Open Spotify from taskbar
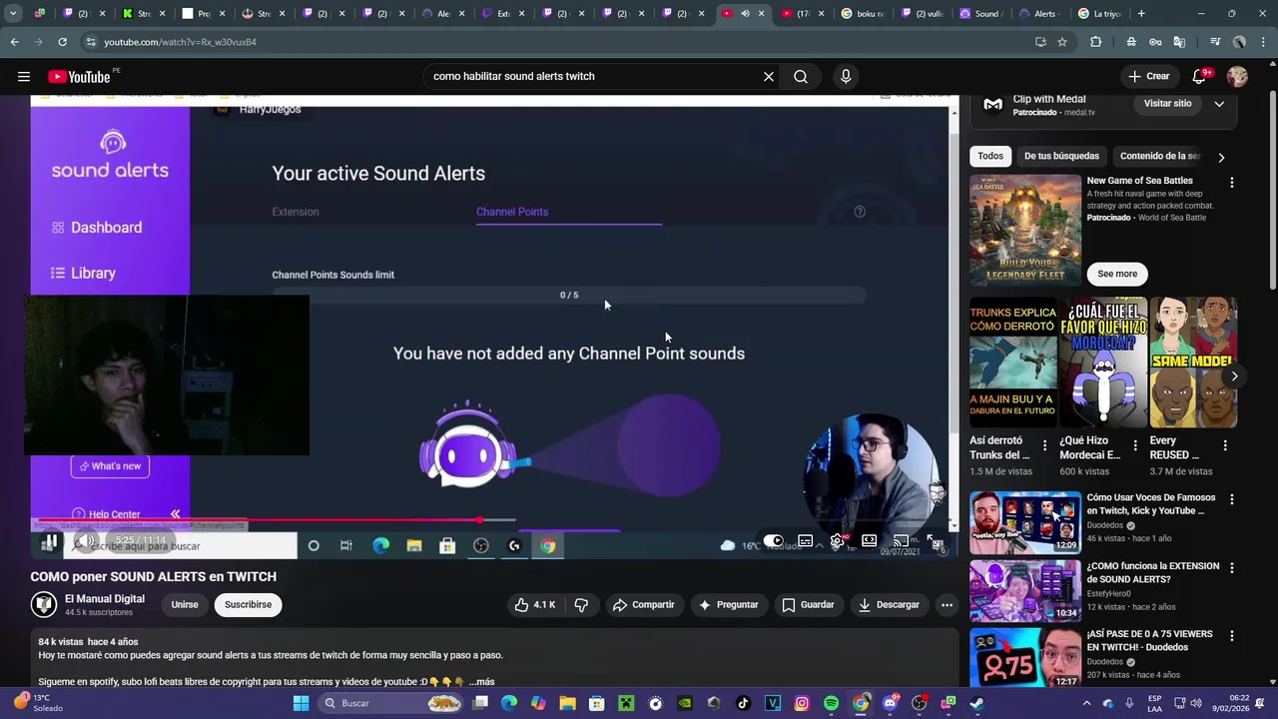The height and width of the screenshot is (719, 1278). tap(832, 703)
